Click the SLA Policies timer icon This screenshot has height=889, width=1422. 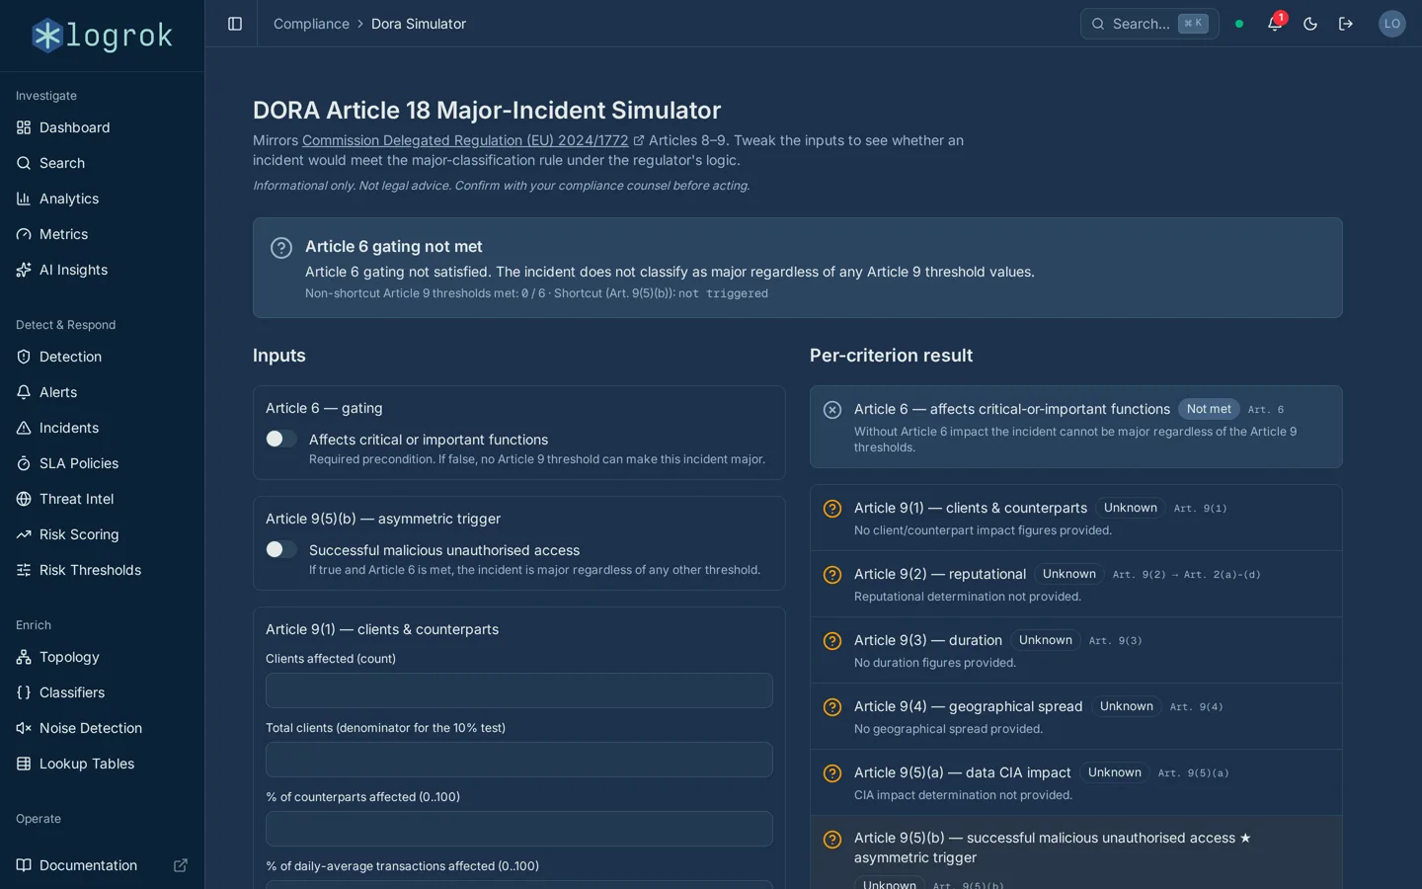(x=24, y=463)
